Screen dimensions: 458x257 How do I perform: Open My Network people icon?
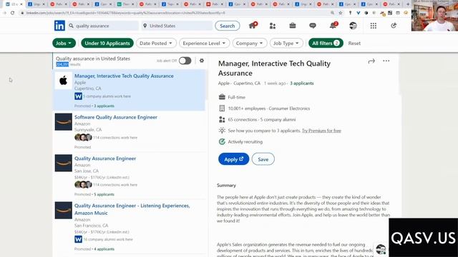click(273, 26)
